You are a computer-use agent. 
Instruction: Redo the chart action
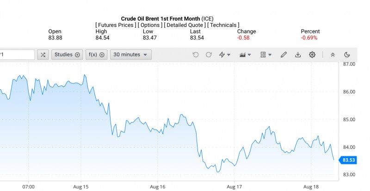tap(209, 55)
